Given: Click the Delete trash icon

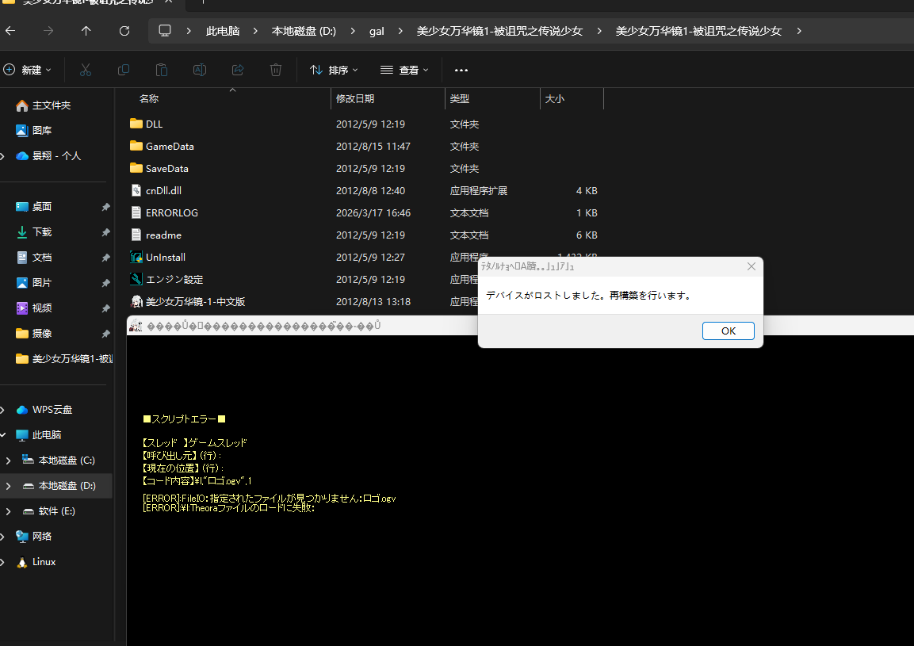Looking at the screenshot, I should 276,70.
